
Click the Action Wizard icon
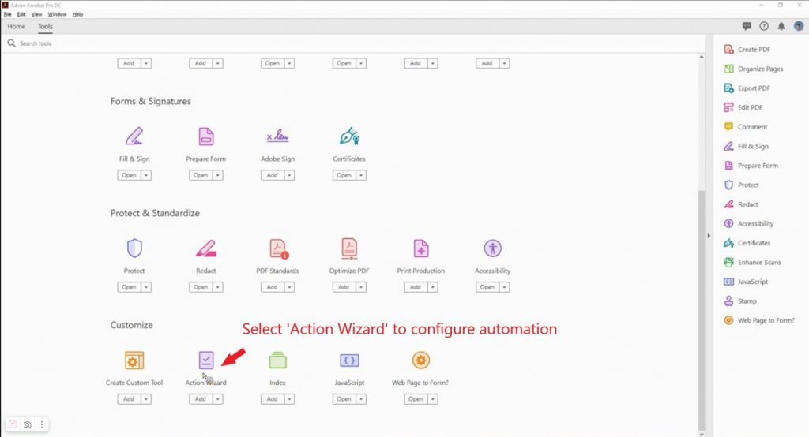[206, 360]
